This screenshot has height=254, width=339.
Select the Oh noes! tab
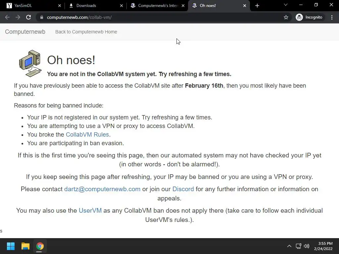point(218,6)
